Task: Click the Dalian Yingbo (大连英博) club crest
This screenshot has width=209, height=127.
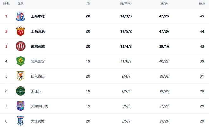Action: pyautogui.click(x=20, y=121)
